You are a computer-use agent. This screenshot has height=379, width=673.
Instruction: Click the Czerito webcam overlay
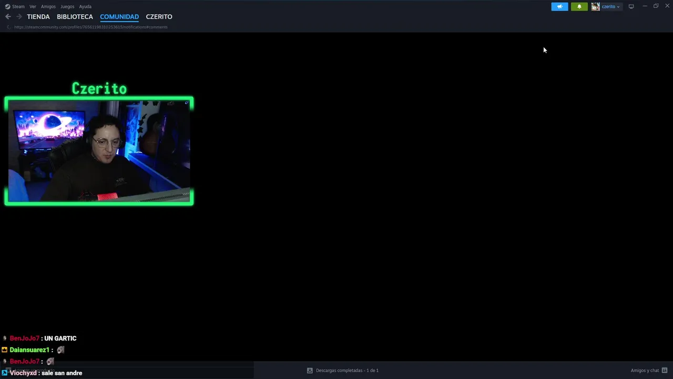tap(99, 151)
